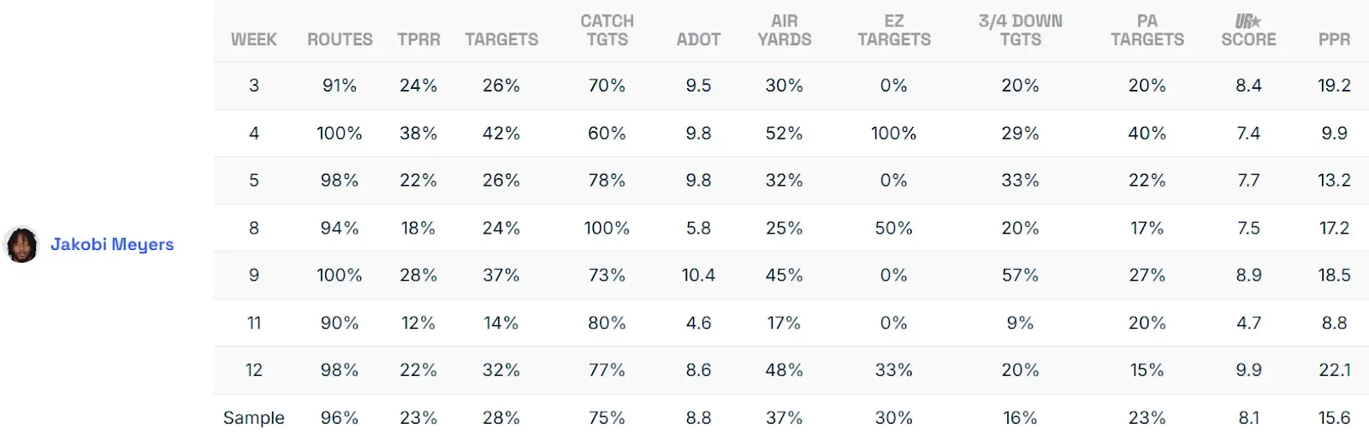Open the Jakobi Meyers player link

[x=112, y=245]
